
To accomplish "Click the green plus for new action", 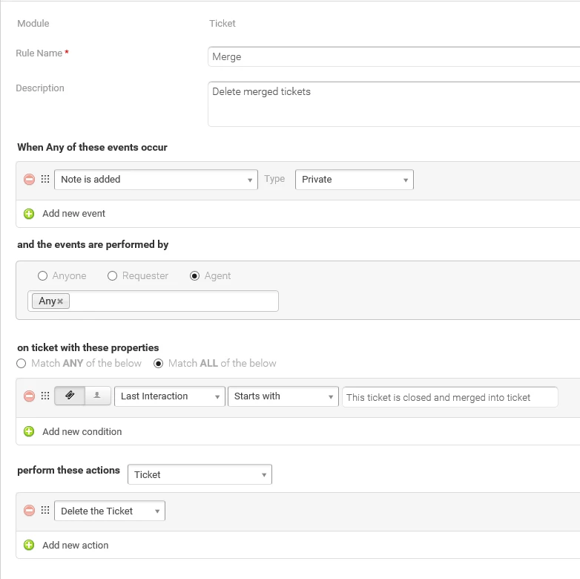I will point(30,545).
